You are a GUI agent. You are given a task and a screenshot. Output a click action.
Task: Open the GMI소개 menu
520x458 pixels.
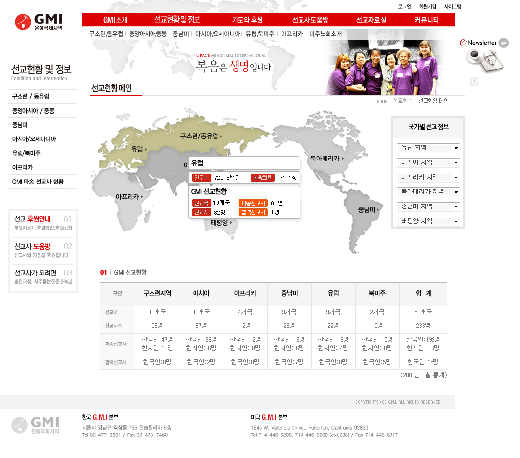(115, 20)
